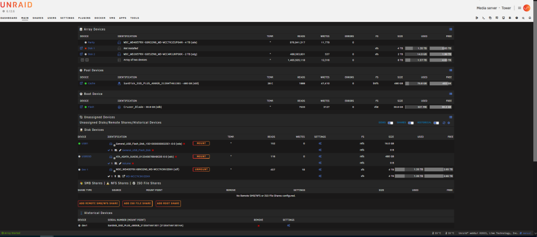Click the Unraid Connect orange avatar icon

[x=527, y=8]
